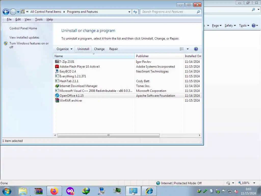Open the recent pages dropdown arrow
This screenshot has width=261, height=196.
click(x=18, y=12)
